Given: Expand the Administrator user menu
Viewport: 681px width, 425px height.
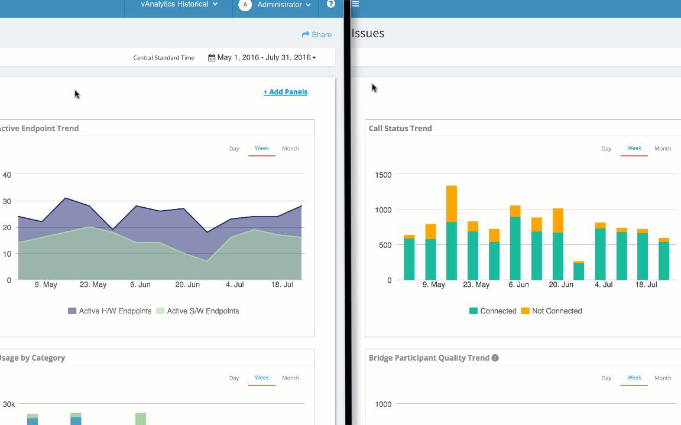Looking at the screenshot, I should pyautogui.click(x=284, y=5).
